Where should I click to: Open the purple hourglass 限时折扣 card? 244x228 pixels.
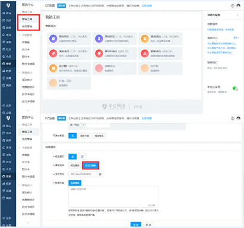coord(115,39)
